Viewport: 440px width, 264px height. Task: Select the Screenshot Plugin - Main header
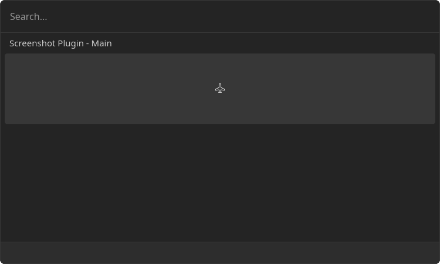[x=60, y=43]
